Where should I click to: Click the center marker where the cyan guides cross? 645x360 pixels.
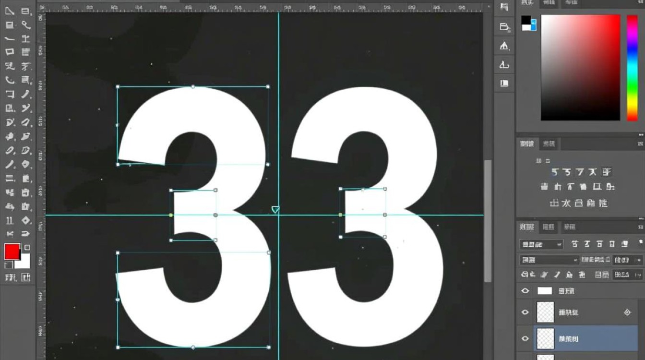(275, 210)
